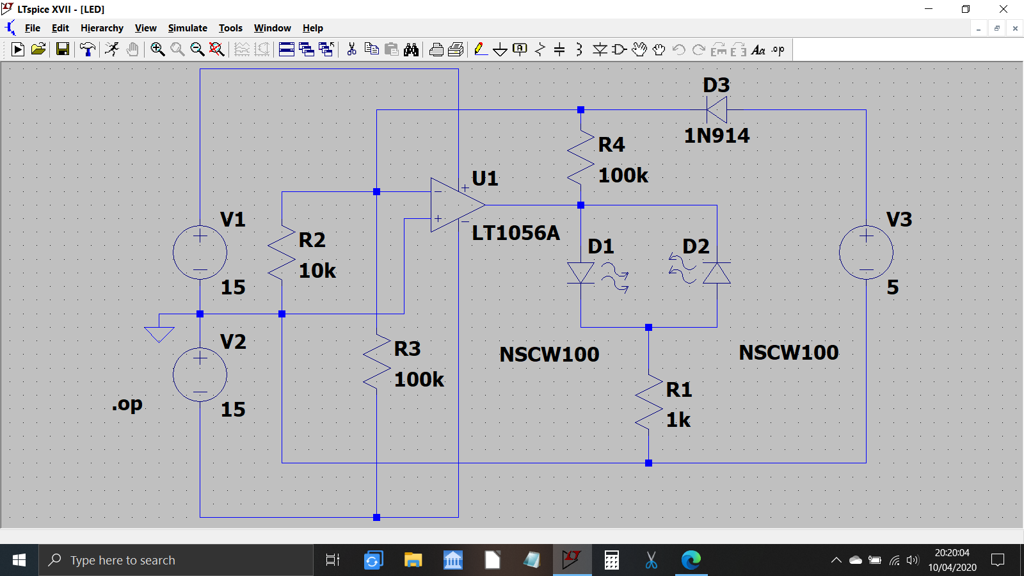The width and height of the screenshot is (1024, 576).
Task: Zoom to fit with the crossed magnifier icon
Action: click(217, 49)
